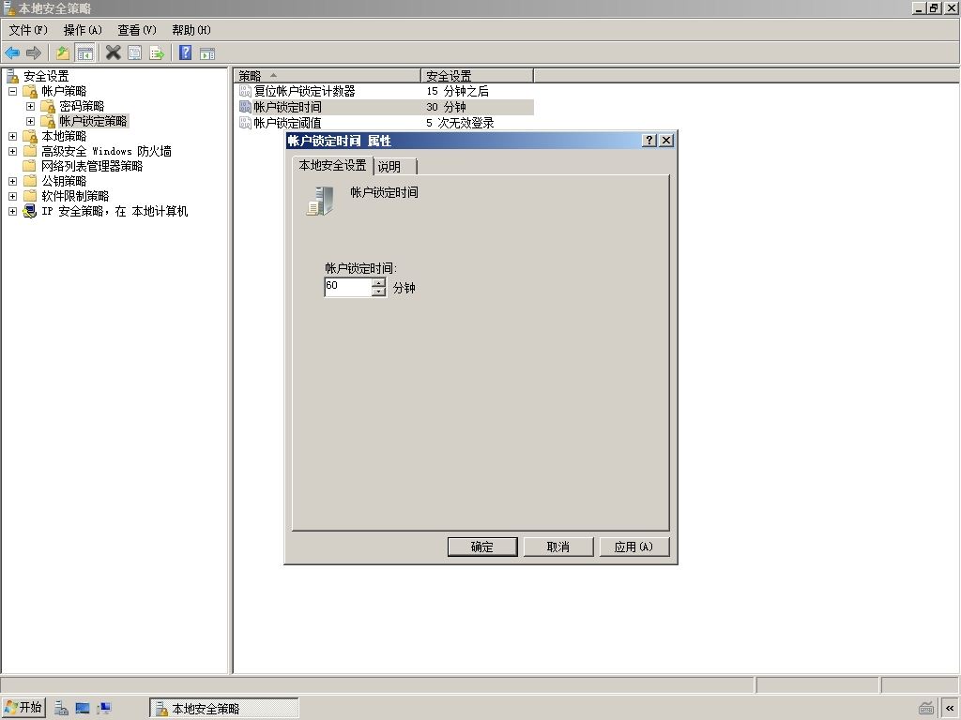Click the Export List toolbar icon
This screenshot has width=961, height=720.
click(x=157, y=53)
